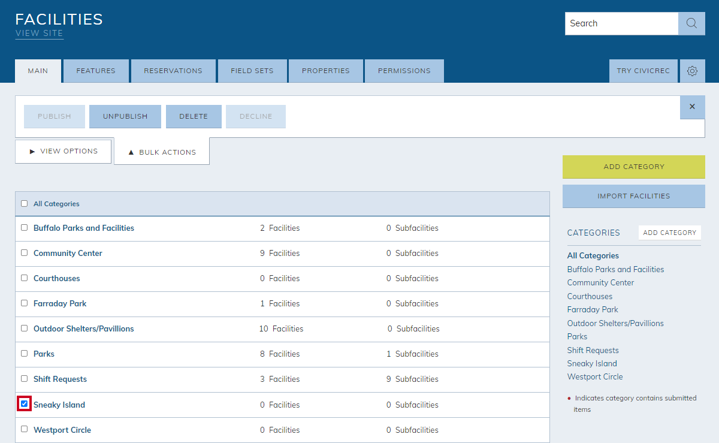Image resolution: width=719 pixels, height=443 pixels.
Task: Open Sneaky Island category in the table
Action: coord(59,405)
